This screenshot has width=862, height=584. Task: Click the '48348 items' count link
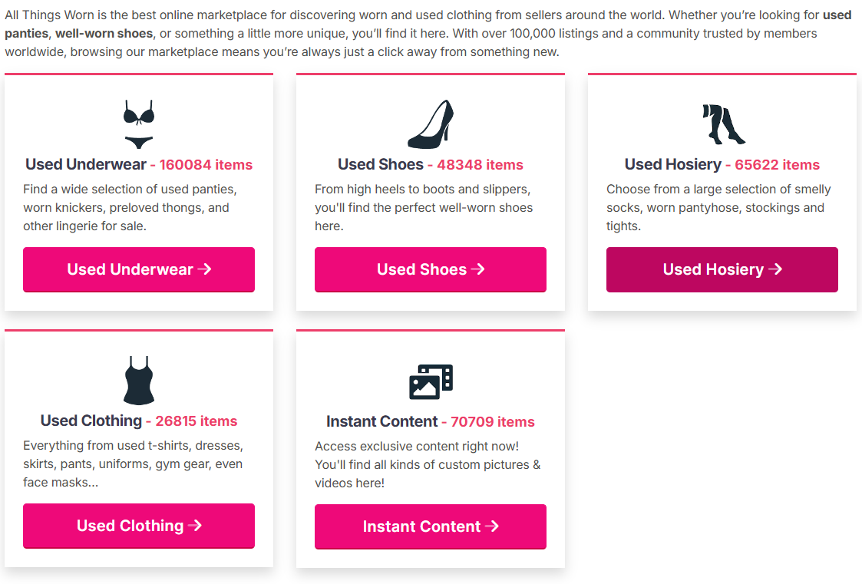tap(481, 164)
